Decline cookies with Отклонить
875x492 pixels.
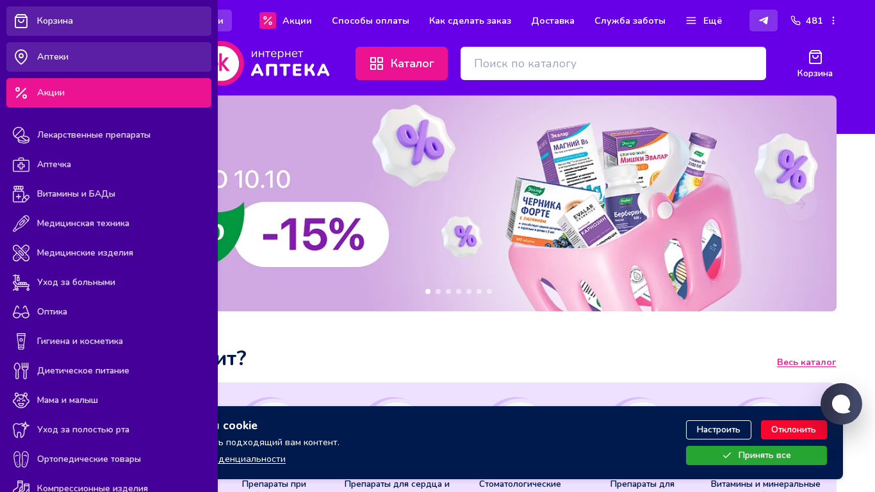click(794, 430)
